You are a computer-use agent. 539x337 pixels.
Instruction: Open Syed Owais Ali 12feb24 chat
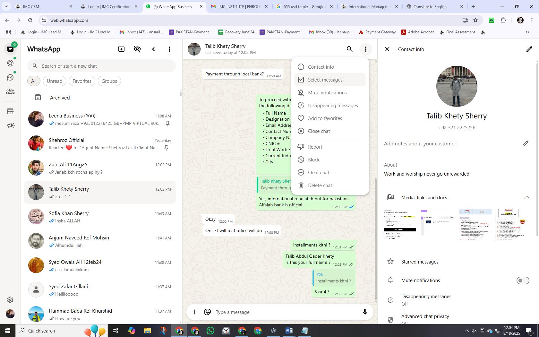[100, 265]
